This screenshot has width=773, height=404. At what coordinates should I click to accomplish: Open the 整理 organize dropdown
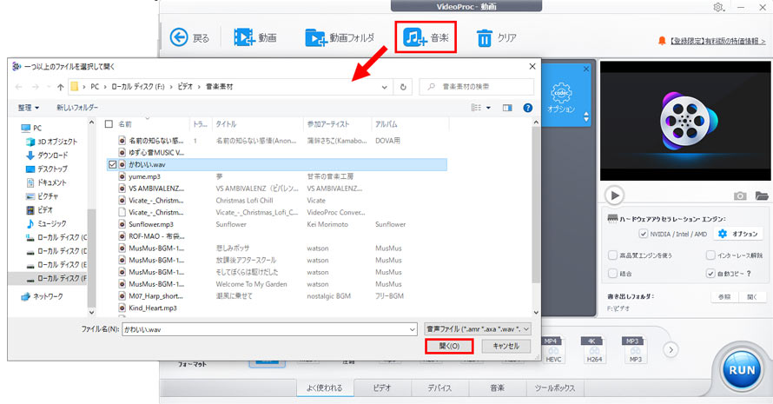pos(29,108)
